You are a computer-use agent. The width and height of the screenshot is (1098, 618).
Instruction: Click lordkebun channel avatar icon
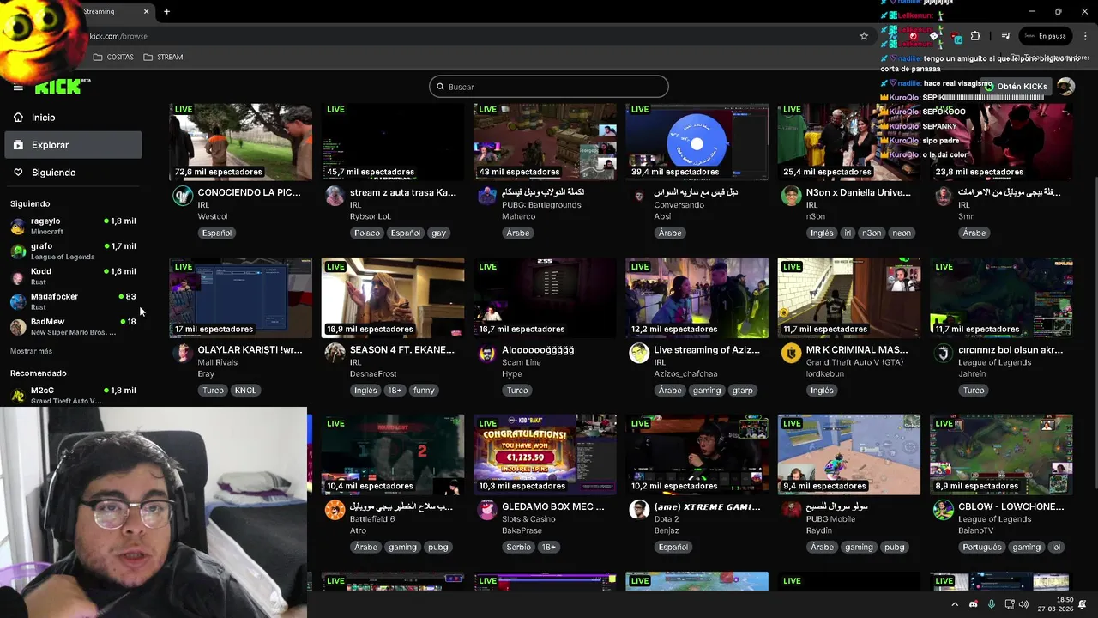tap(791, 354)
